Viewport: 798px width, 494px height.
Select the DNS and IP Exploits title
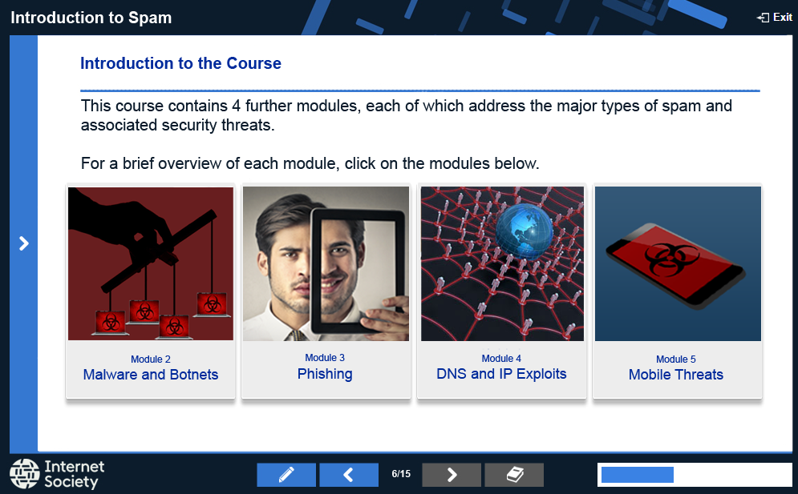tap(501, 374)
